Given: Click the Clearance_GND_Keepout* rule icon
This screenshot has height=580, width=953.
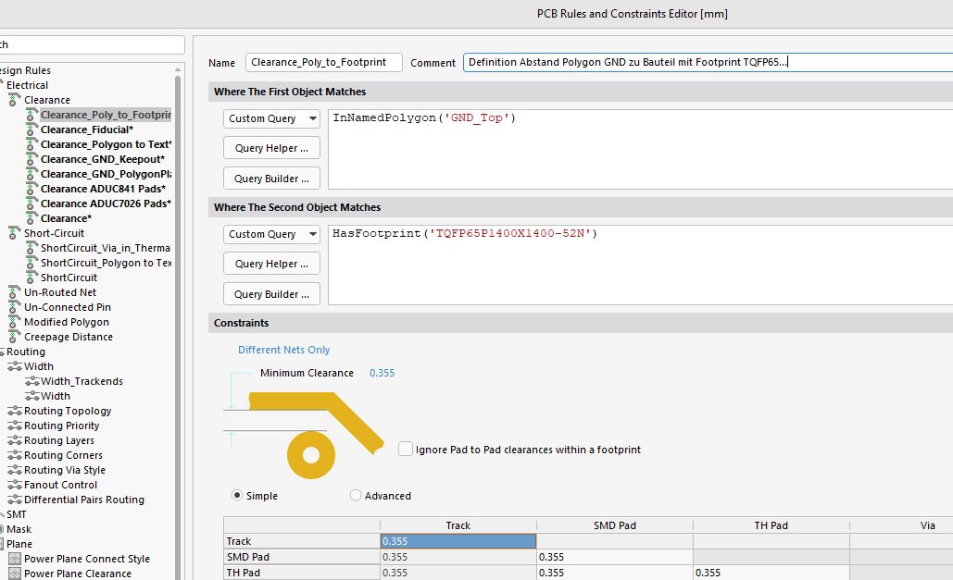Looking at the screenshot, I should point(32,159).
